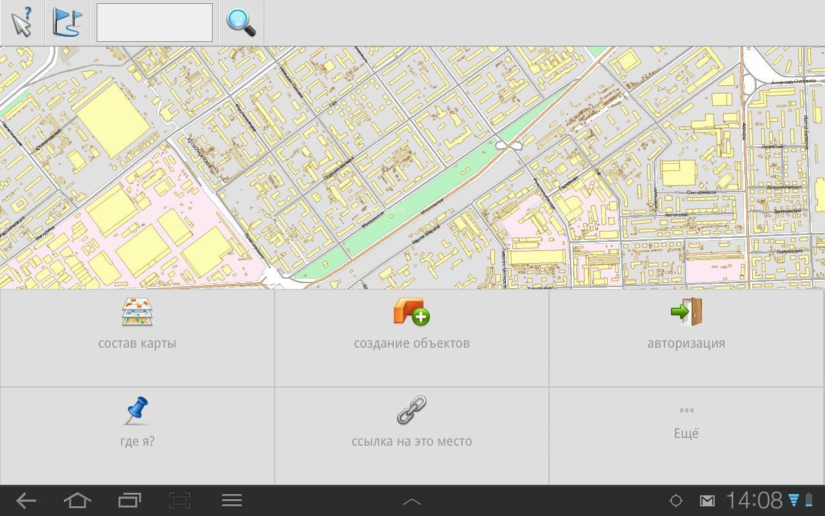Screen dimensions: 825x516
Task: Tap the GPS location status icon
Action: point(676,501)
